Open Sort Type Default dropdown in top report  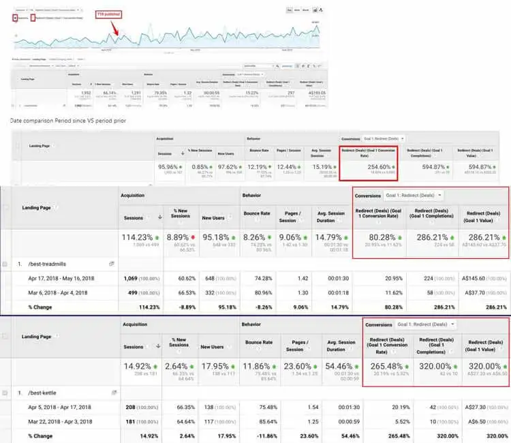[x=67, y=66]
